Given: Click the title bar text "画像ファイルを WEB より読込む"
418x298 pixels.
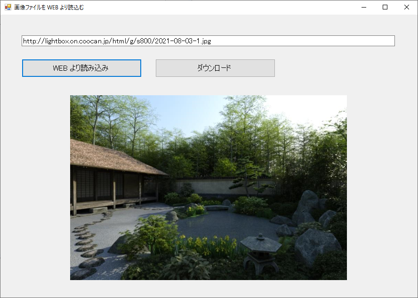Looking at the screenshot, I should 47,7.
